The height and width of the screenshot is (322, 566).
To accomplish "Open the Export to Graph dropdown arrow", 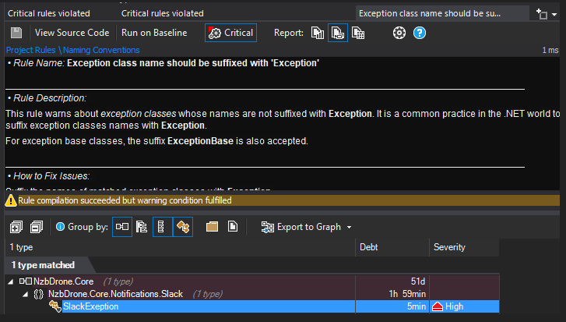I will 349,228.
